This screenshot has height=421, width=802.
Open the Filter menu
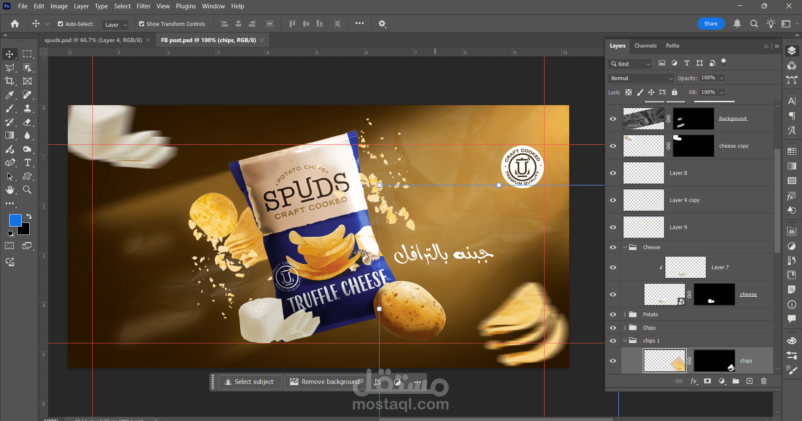[143, 6]
